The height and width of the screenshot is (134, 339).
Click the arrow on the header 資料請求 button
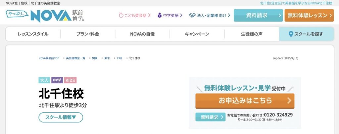(x=279, y=15)
